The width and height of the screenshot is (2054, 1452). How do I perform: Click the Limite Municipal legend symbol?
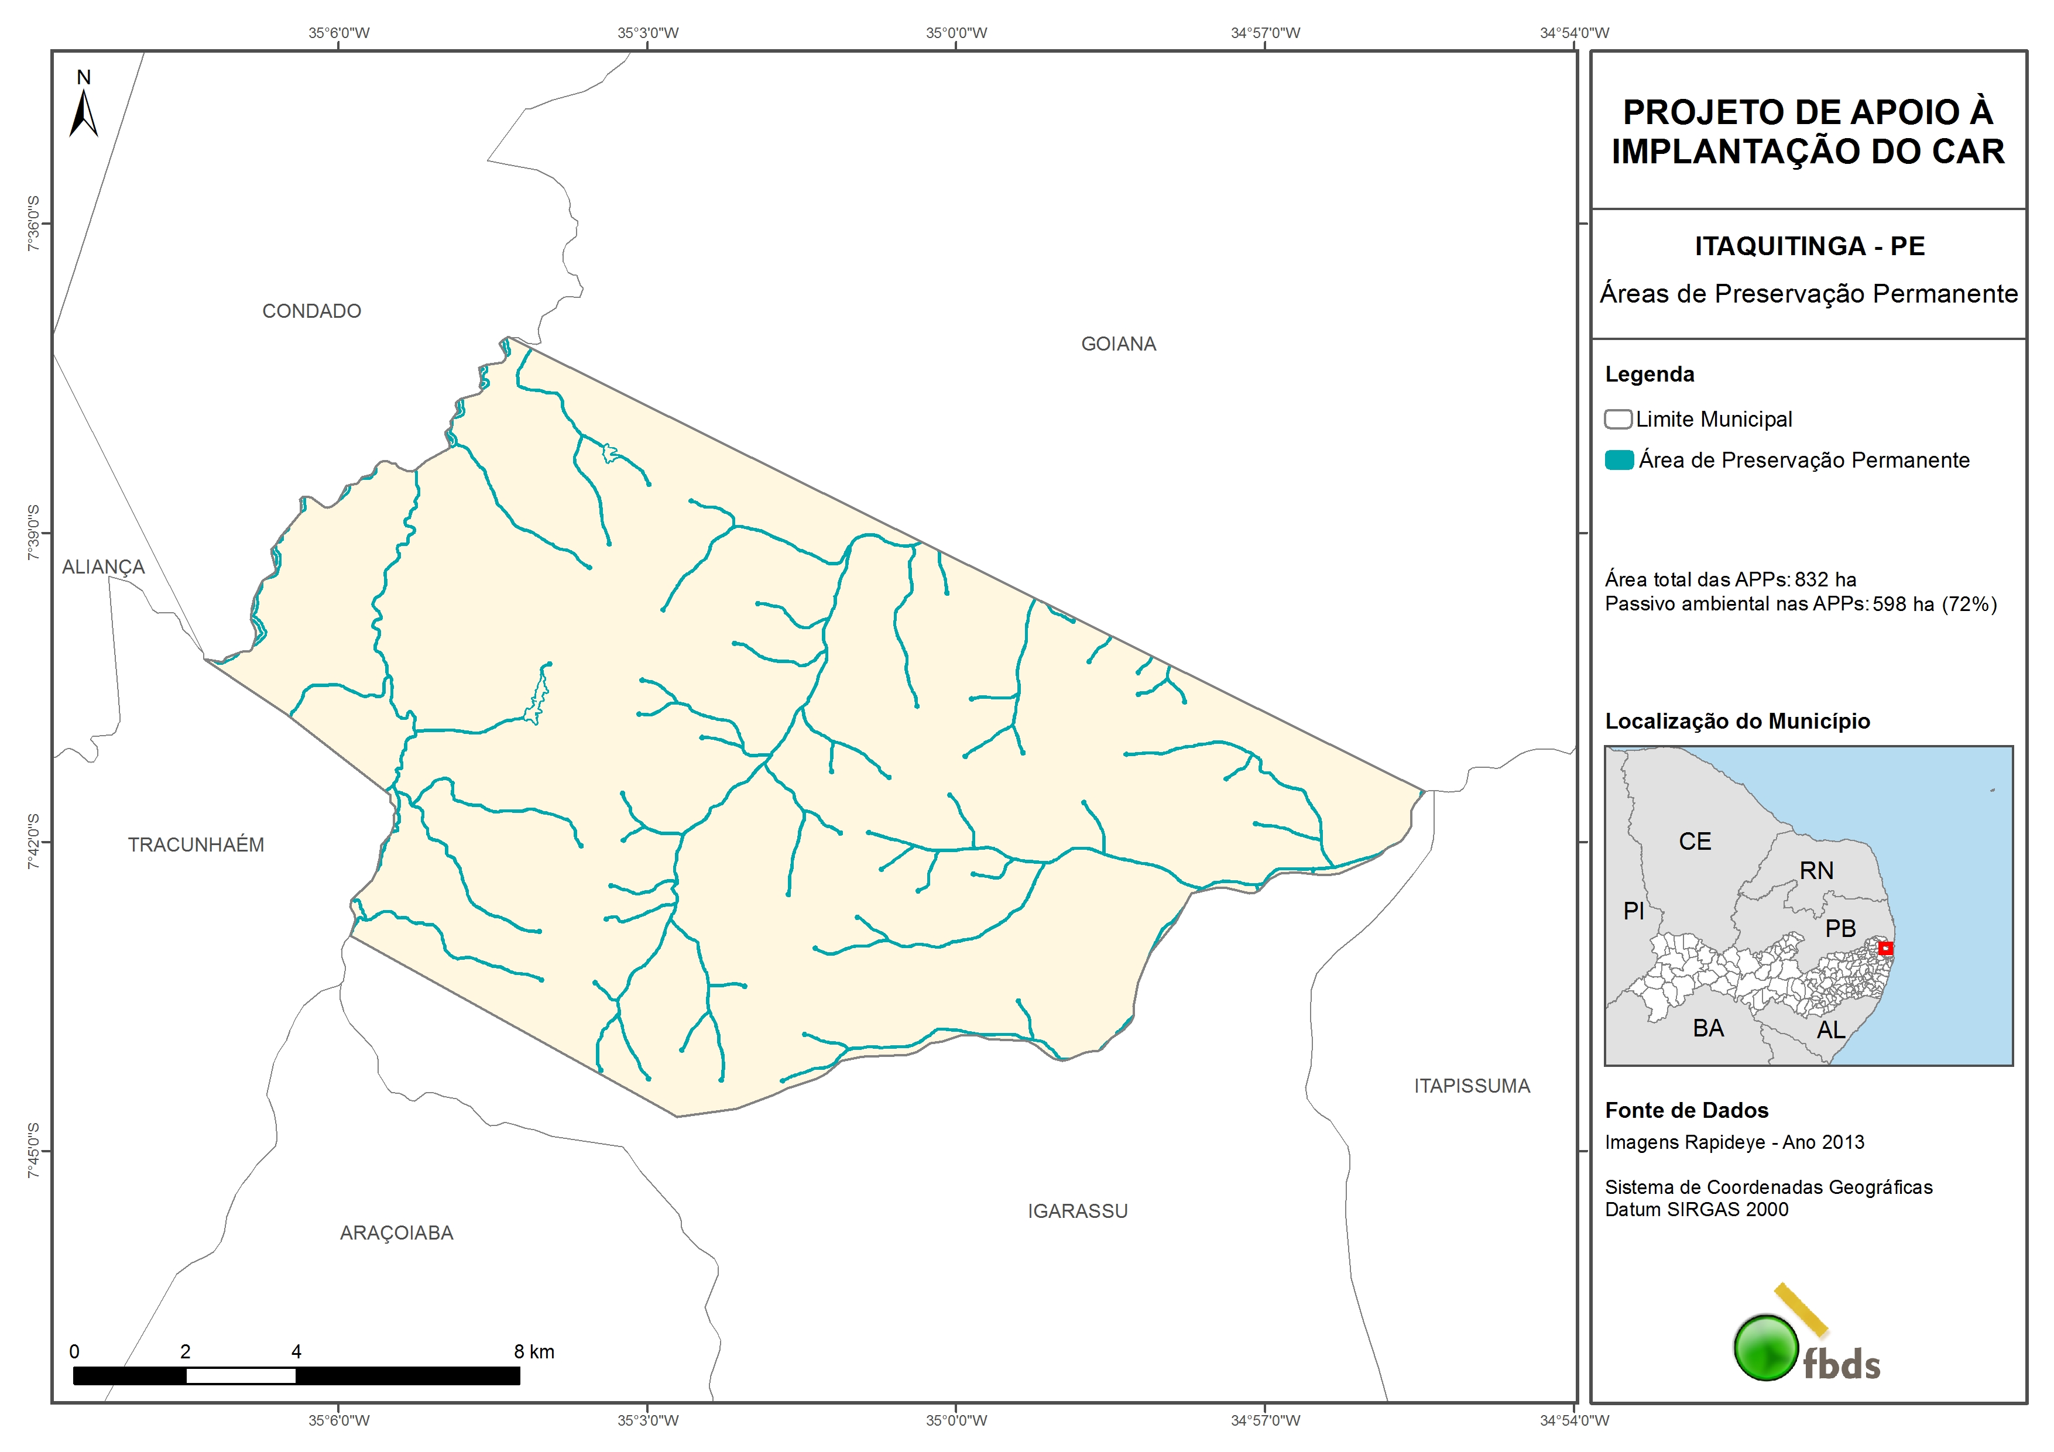[1617, 420]
